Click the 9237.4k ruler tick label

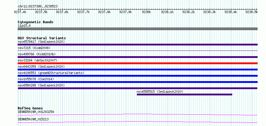point(20,12)
